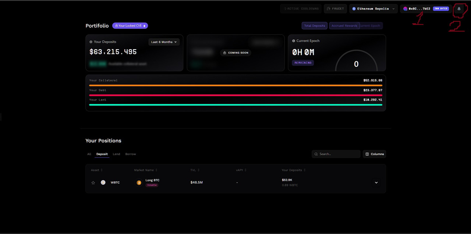
Task: Click the 0H 0M epoch timer
Action: (x=303, y=52)
